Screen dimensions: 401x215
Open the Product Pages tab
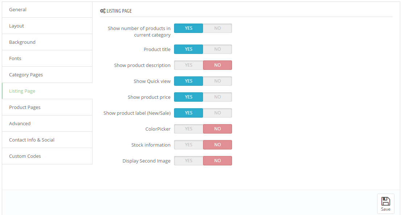tap(47, 107)
